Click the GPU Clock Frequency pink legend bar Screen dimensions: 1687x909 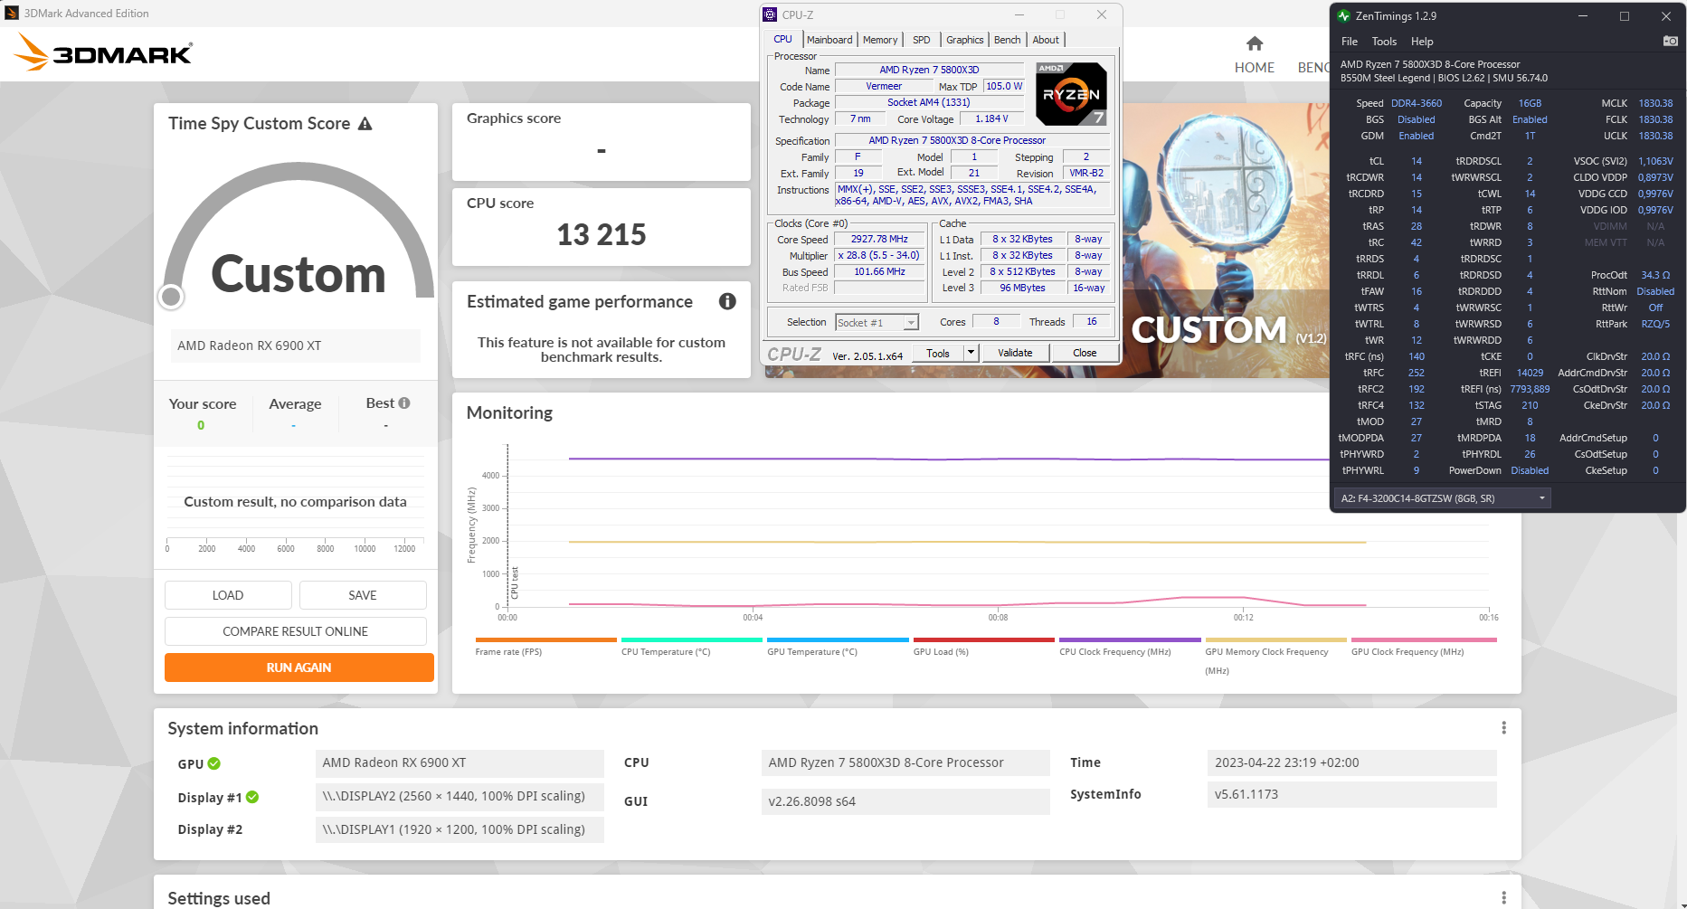[1424, 639]
